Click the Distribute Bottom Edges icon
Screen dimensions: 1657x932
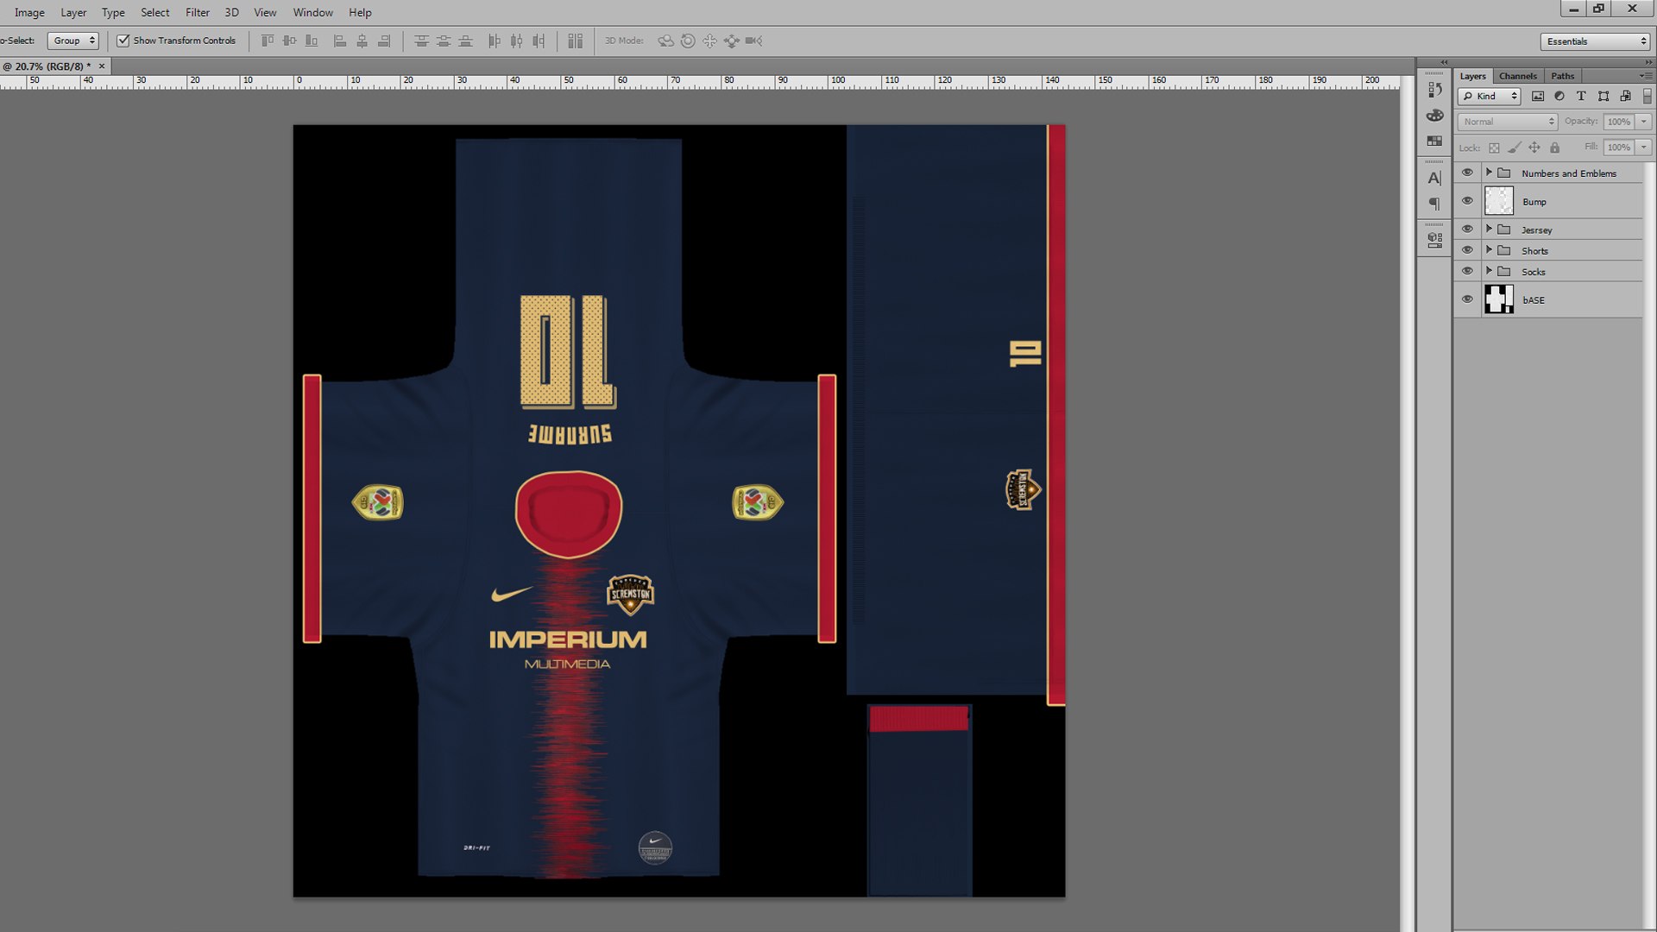[466, 41]
